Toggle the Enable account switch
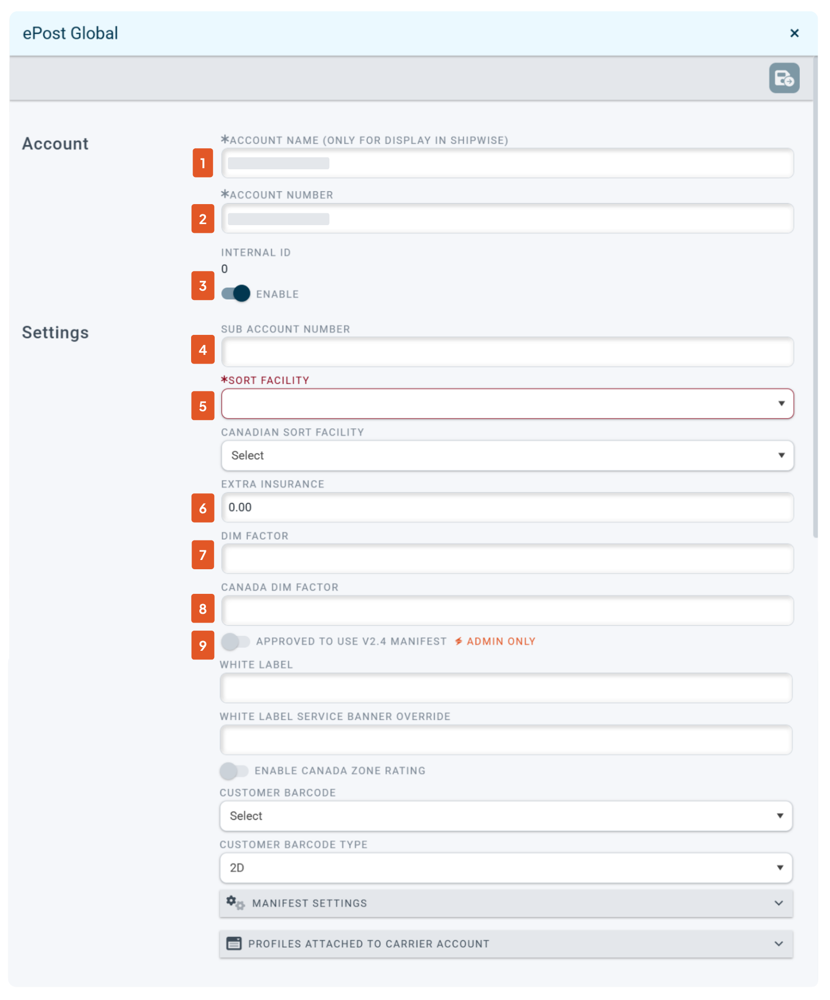 click(236, 294)
